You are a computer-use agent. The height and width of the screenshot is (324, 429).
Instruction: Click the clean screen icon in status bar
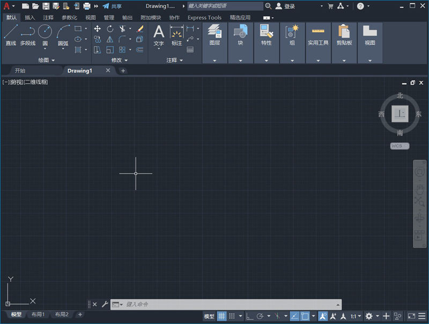pos(411,316)
